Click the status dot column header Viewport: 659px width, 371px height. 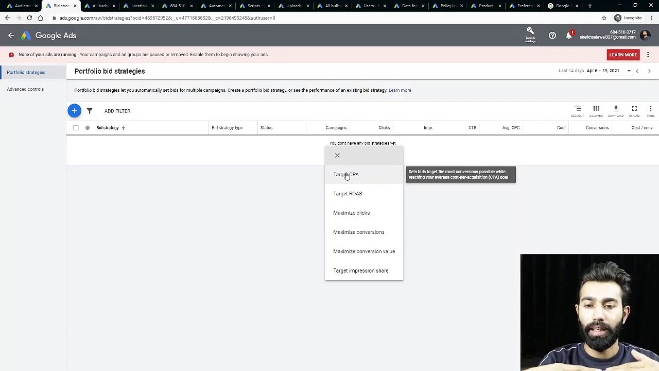[88, 128]
